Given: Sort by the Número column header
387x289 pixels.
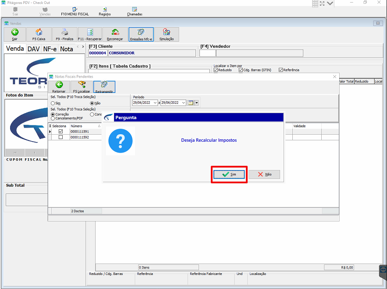Looking at the screenshot, I should (x=85, y=126).
